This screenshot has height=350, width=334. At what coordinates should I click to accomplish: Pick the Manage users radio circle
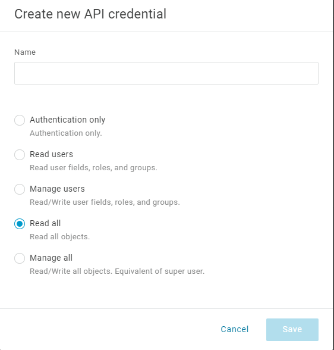point(20,189)
